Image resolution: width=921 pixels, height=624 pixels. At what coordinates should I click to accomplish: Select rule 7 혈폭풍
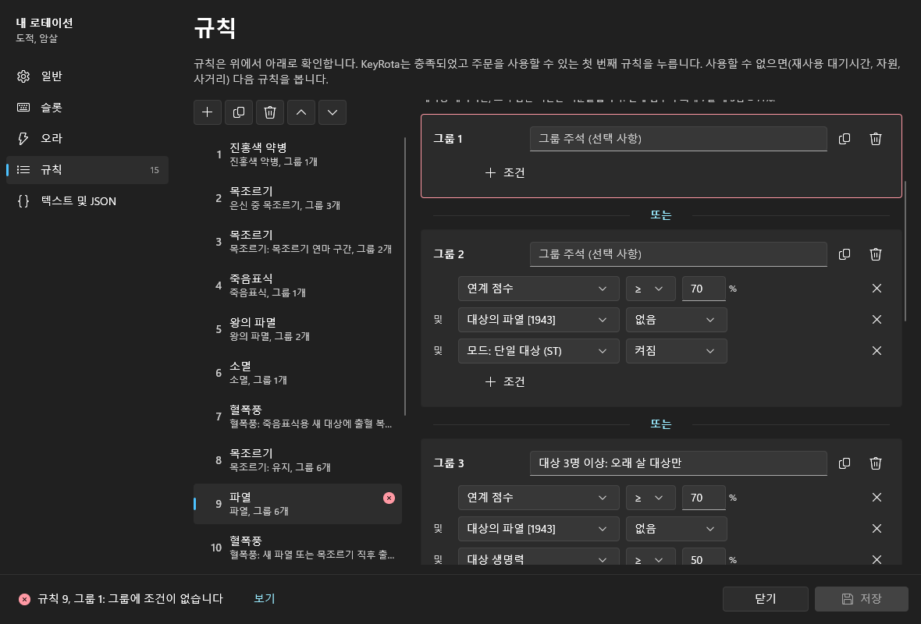pos(298,417)
